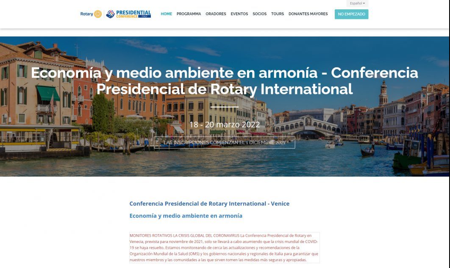
Task: Go to the HOME menu item
Action: coord(166,14)
